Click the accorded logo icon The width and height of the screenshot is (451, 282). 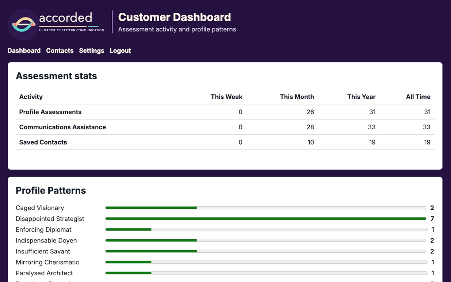point(23,24)
